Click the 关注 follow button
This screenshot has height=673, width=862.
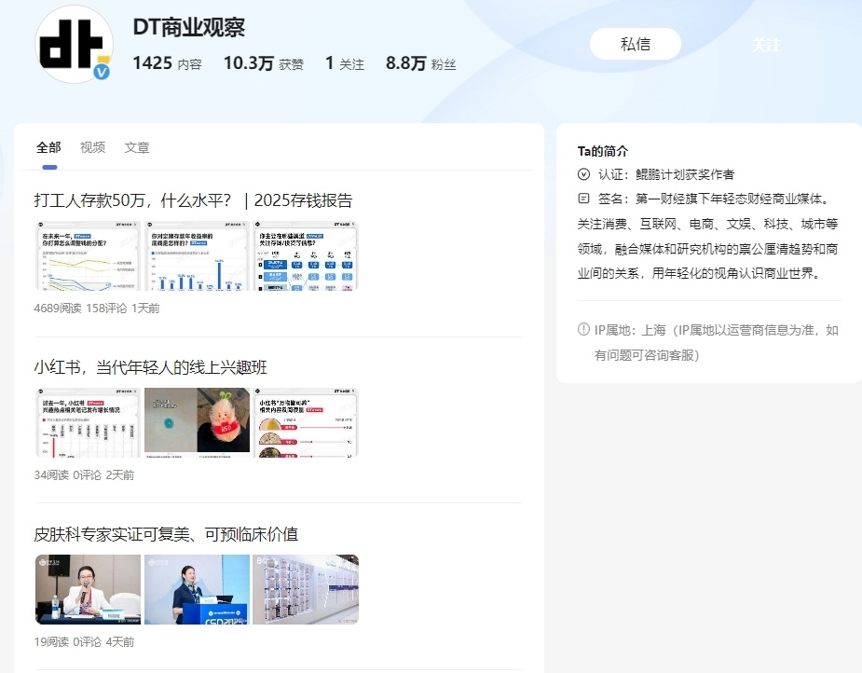coord(764,44)
